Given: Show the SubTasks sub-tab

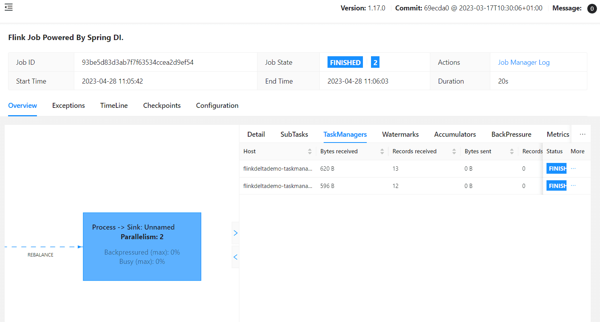Looking at the screenshot, I should pos(294,134).
